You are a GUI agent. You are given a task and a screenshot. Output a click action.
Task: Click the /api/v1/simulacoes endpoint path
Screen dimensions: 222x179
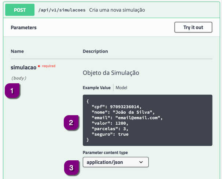(62, 10)
